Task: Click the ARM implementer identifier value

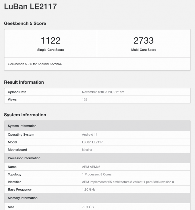Action: tap(128, 182)
